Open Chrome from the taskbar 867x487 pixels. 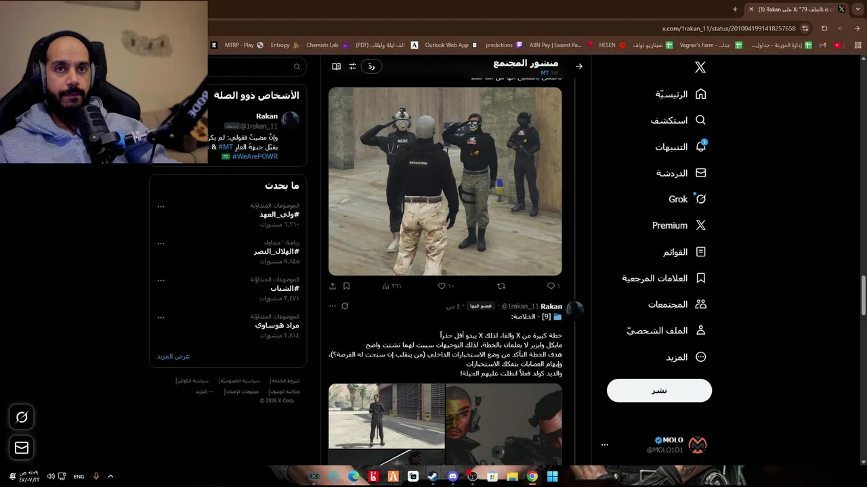pyautogui.click(x=532, y=476)
